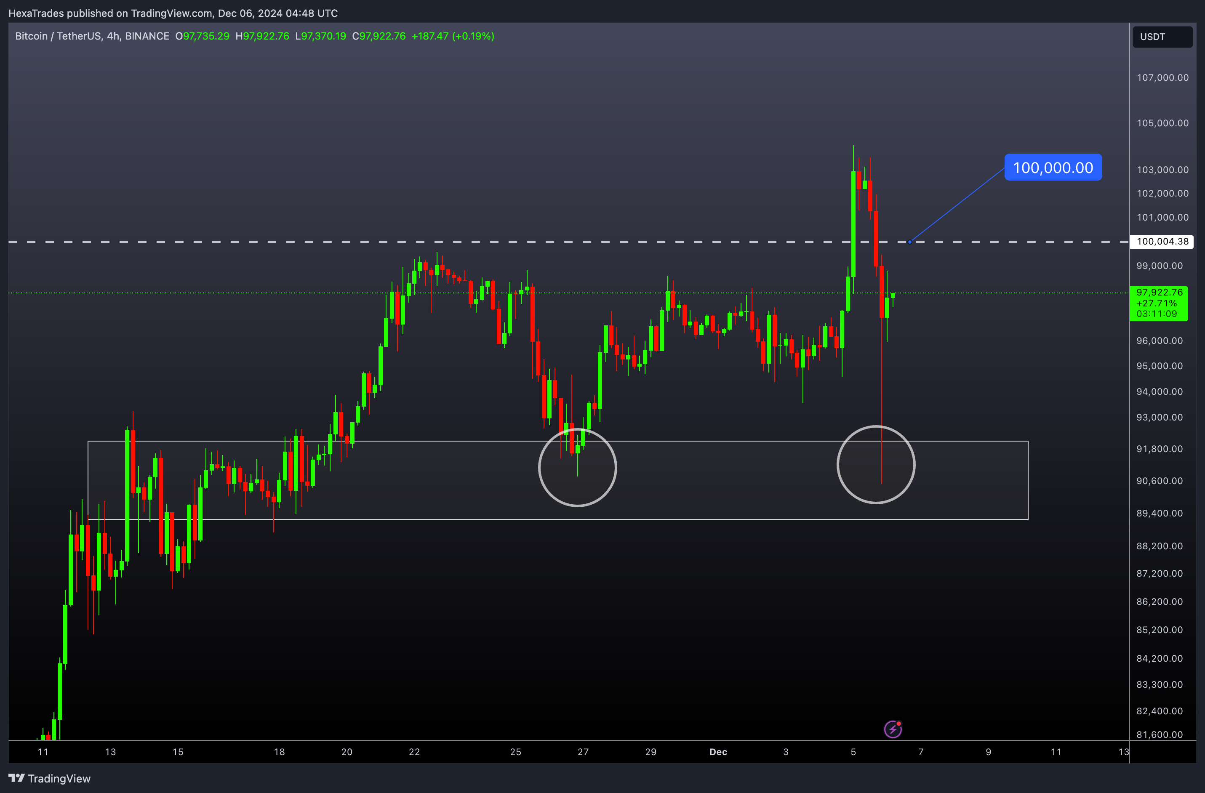Open the USDT currency selector

coord(1162,37)
